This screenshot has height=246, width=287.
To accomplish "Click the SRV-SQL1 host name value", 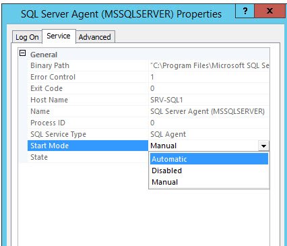I will pos(166,100).
